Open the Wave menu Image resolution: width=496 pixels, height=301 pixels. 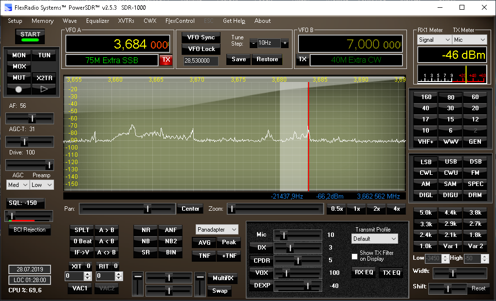point(70,21)
